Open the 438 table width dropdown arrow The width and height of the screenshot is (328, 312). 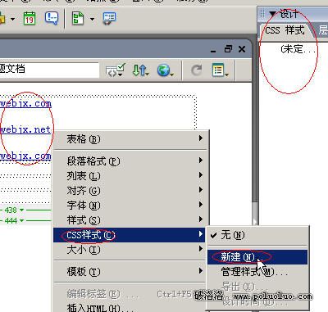(x=21, y=210)
